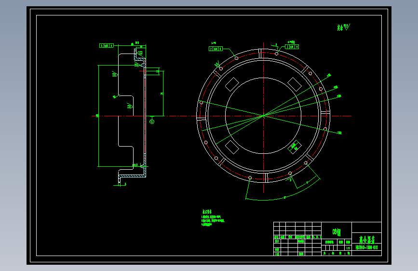
Task: Click the notch slot at flange right side
Action: [x=325, y=113]
